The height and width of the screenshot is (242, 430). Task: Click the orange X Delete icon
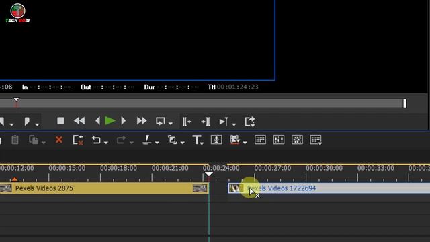[x=59, y=140]
